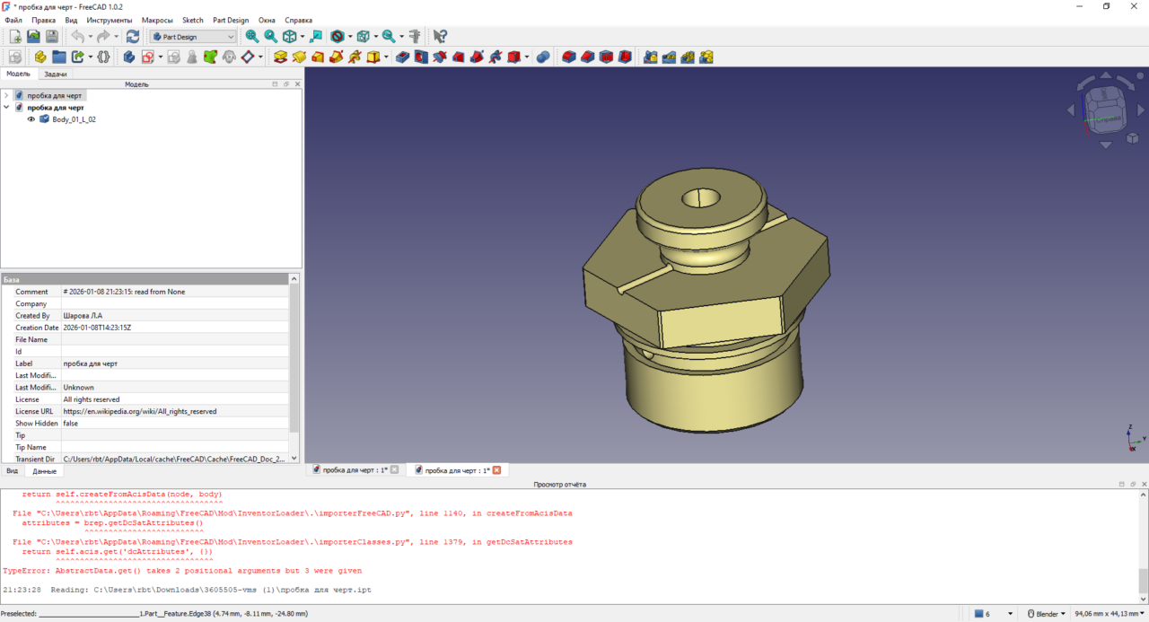Click the Save document floppy icon
The width and height of the screenshot is (1149, 622).
pos(52,37)
